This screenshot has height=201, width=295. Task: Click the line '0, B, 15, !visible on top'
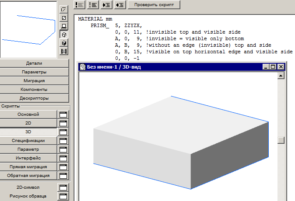[204, 52]
